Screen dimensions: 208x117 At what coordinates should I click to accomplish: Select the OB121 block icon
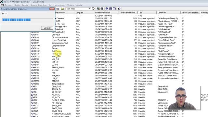pyautogui.click(x=32, y=54)
